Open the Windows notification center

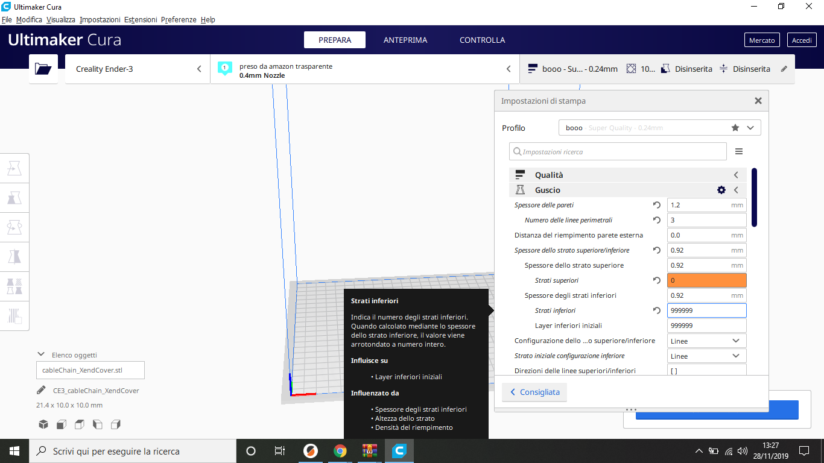click(804, 451)
